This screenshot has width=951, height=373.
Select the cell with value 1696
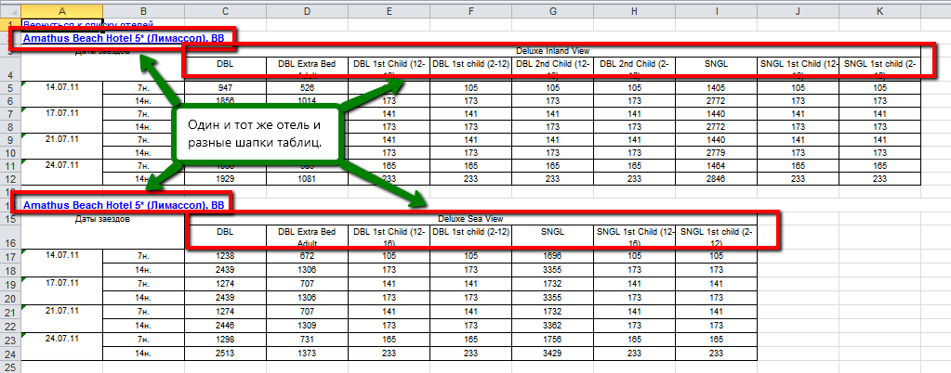552,256
